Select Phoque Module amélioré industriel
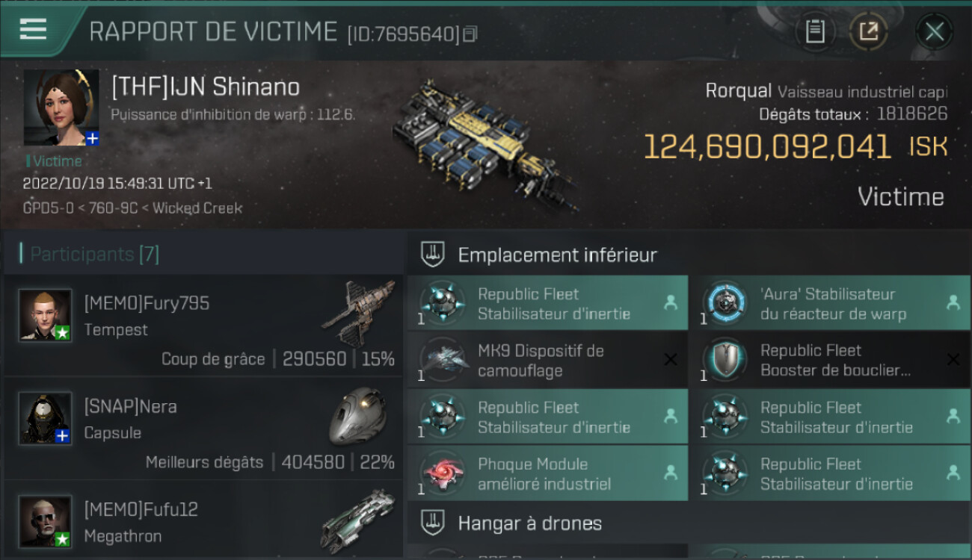The height and width of the screenshot is (560, 972). tap(547, 474)
